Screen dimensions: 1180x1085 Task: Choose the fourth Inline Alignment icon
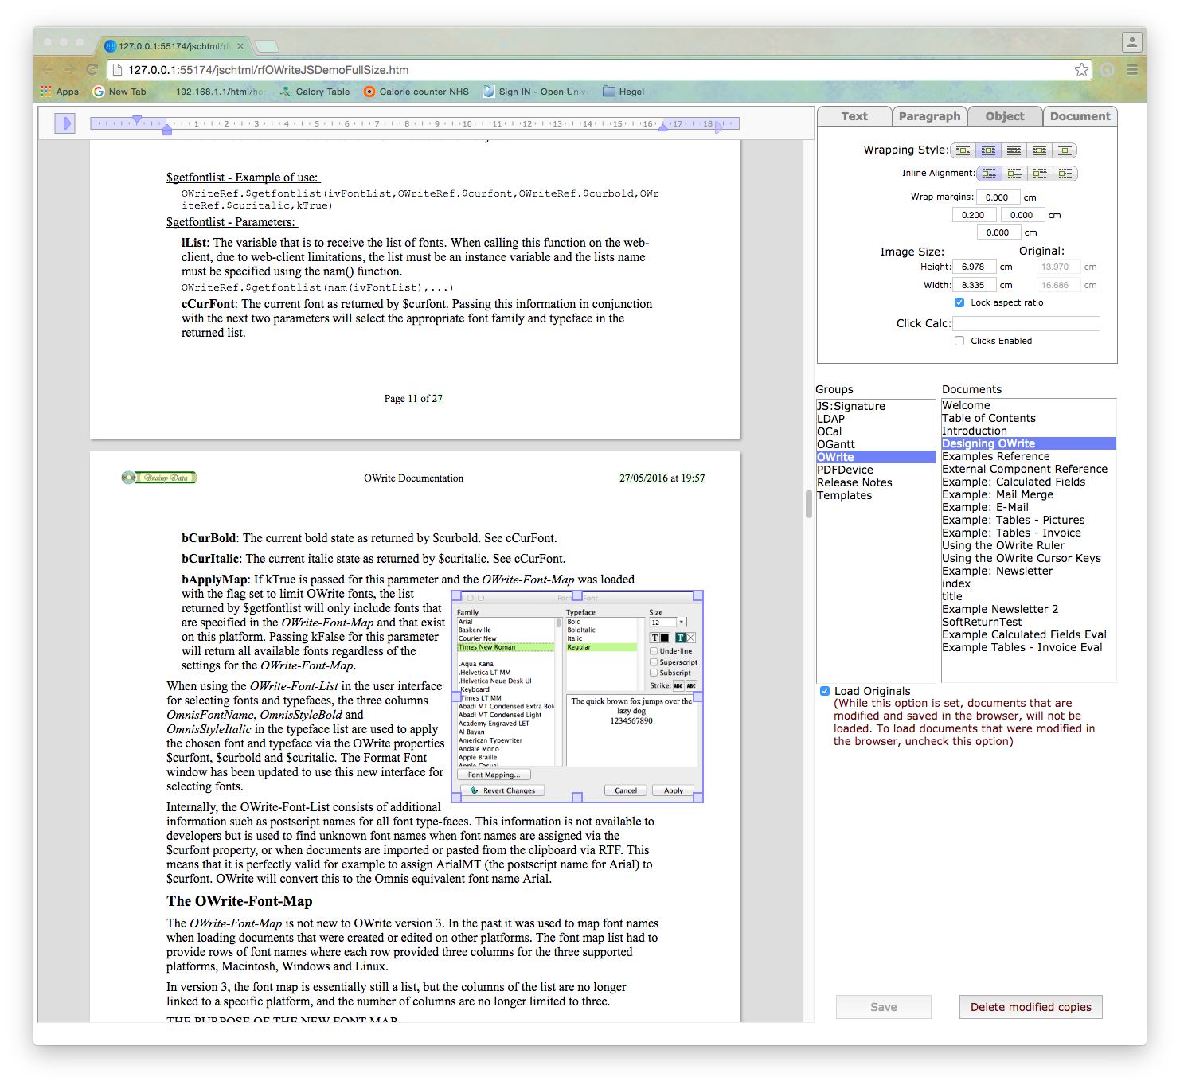click(1065, 174)
